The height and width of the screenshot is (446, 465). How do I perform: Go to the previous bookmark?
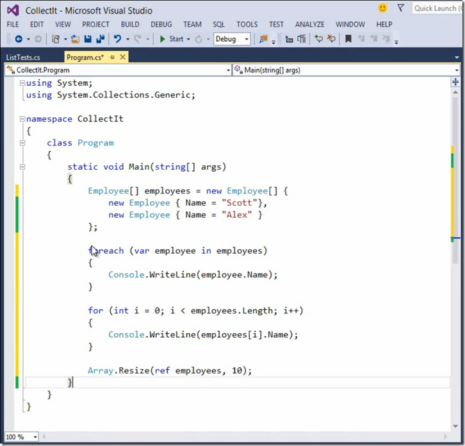(x=361, y=39)
